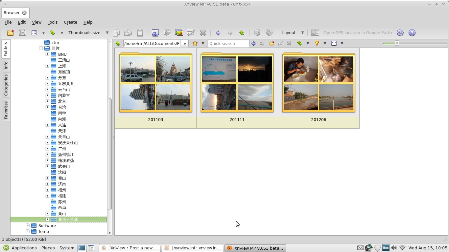The image size is (449, 252).
Task: Select the ztm folder in tree
Action: pyautogui.click(x=55, y=42)
